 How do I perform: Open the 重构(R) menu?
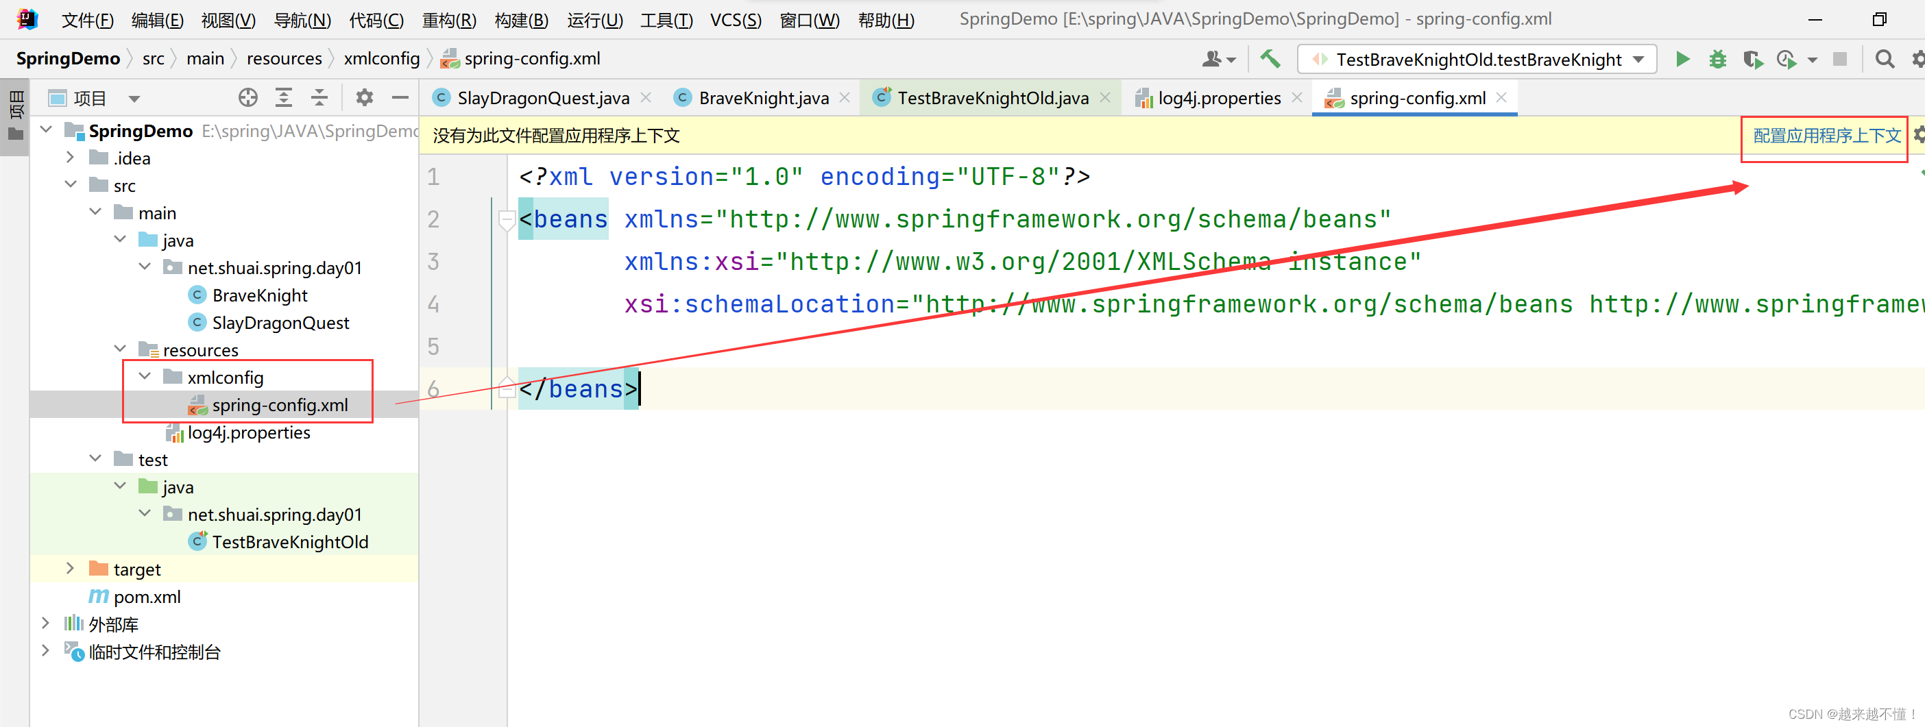click(449, 19)
